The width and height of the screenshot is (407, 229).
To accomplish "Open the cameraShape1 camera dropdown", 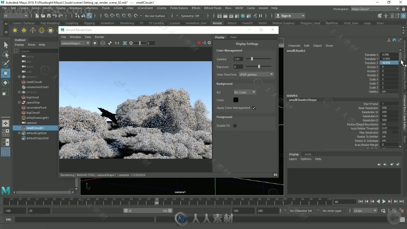I will coord(75,43).
